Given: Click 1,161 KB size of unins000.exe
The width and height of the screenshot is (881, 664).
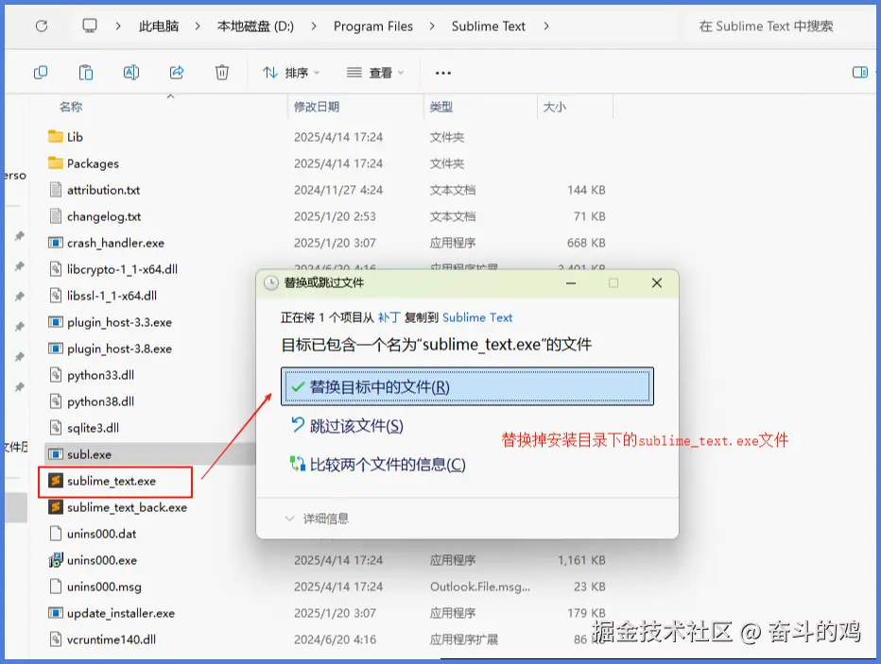Looking at the screenshot, I should tap(581, 559).
